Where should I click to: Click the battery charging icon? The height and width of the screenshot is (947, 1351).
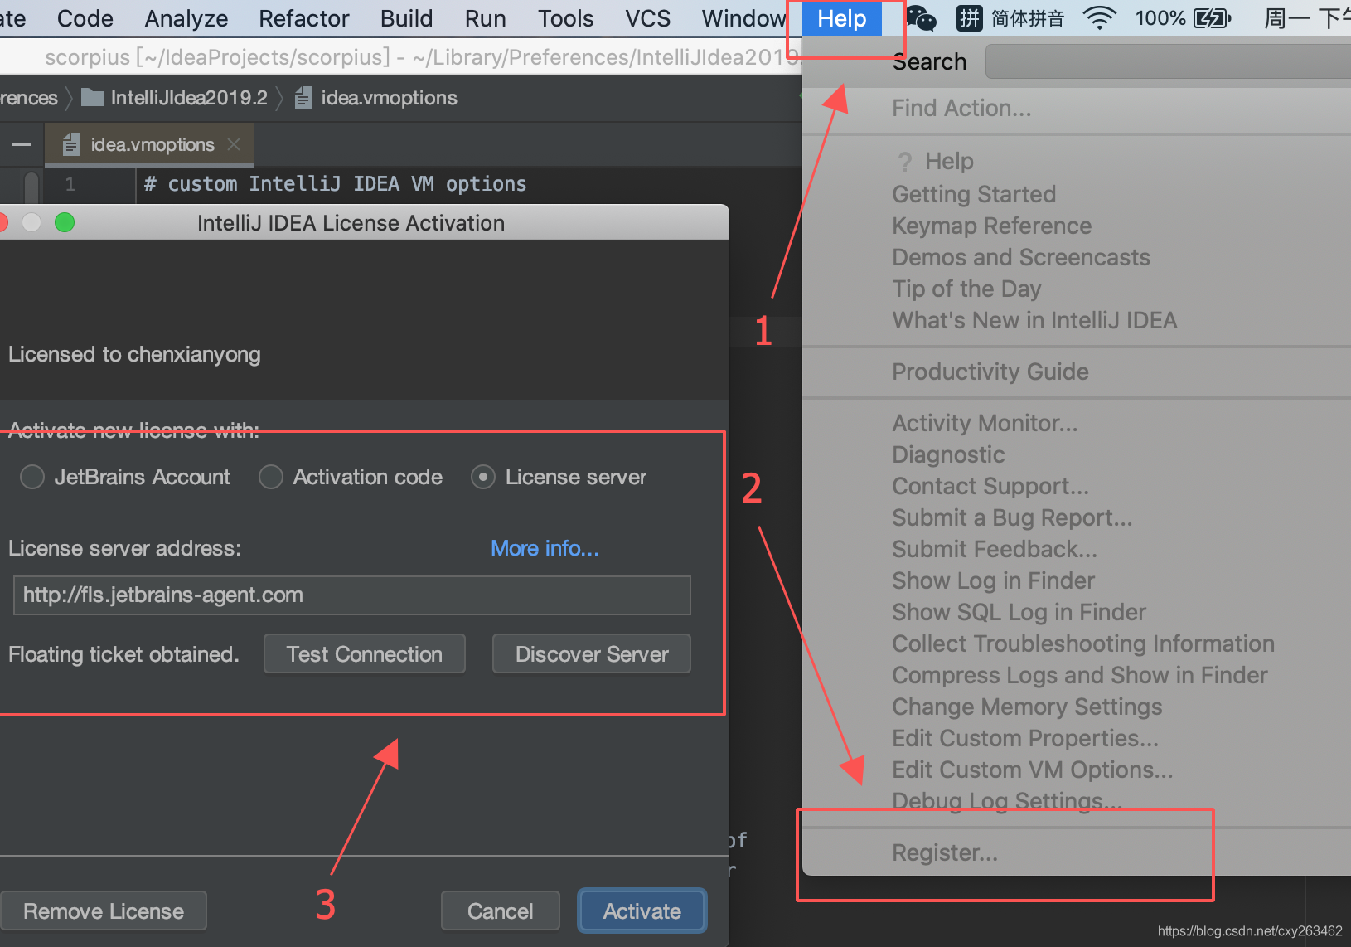[1212, 18]
